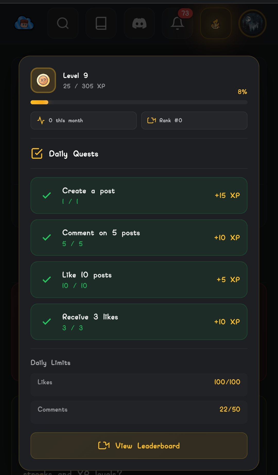Select the Receive 3 likes quest
Image resolution: width=278 pixels, height=475 pixels.
pos(139,322)
